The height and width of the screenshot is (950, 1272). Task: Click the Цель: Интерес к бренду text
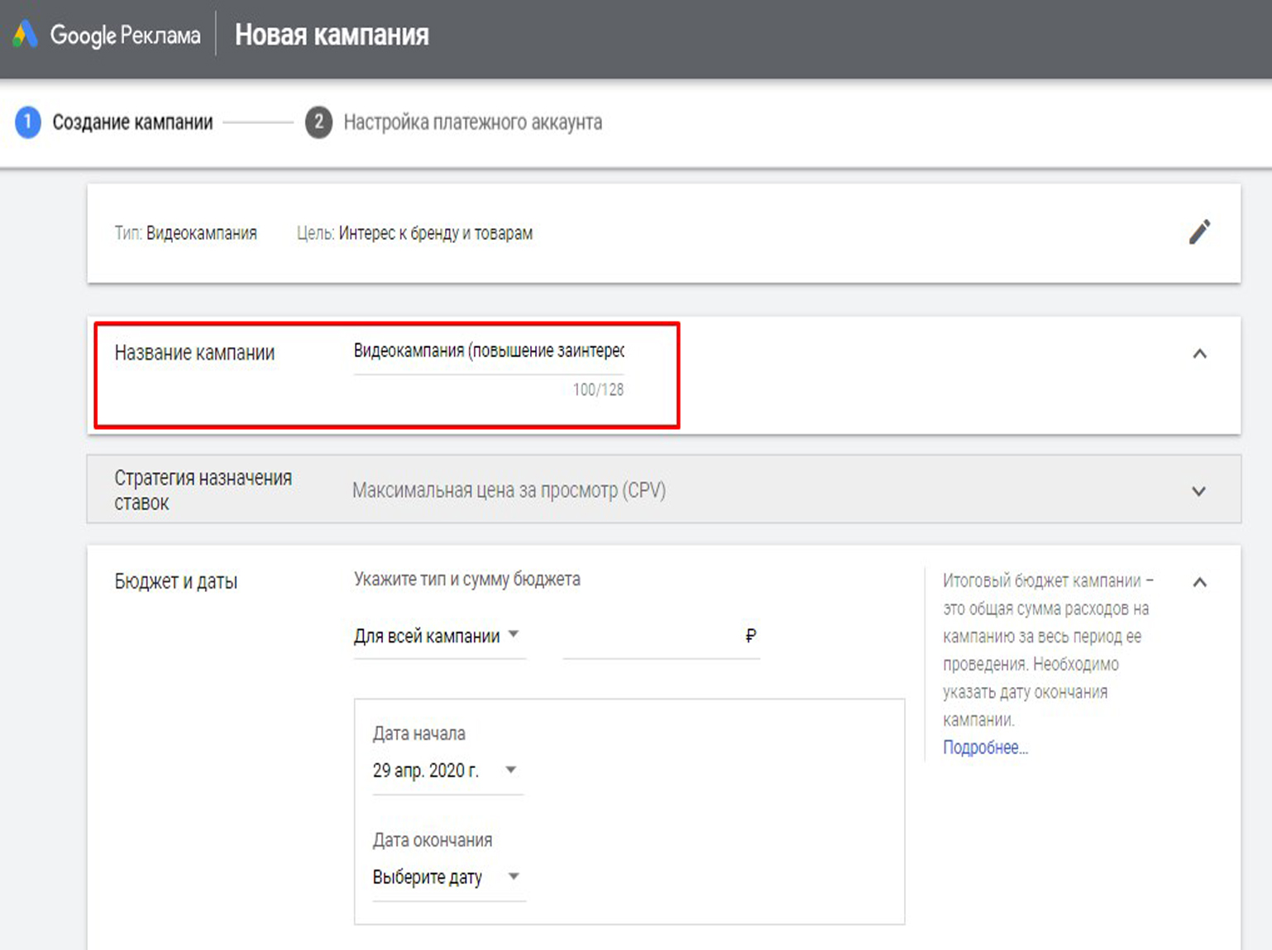tap(414, 233)
